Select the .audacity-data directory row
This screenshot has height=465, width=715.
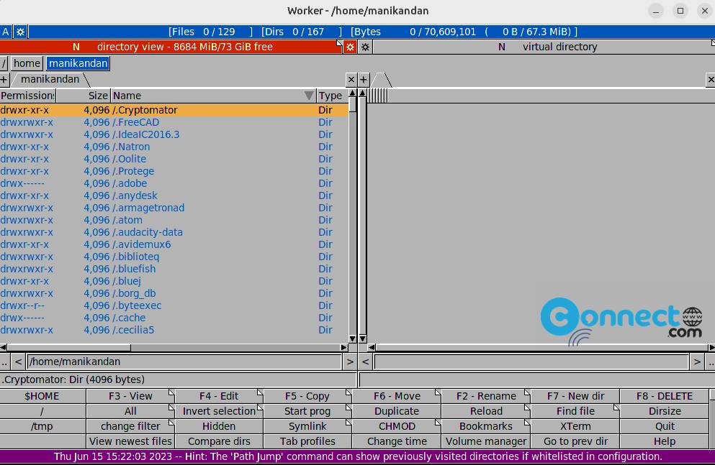tap(174, 232)
